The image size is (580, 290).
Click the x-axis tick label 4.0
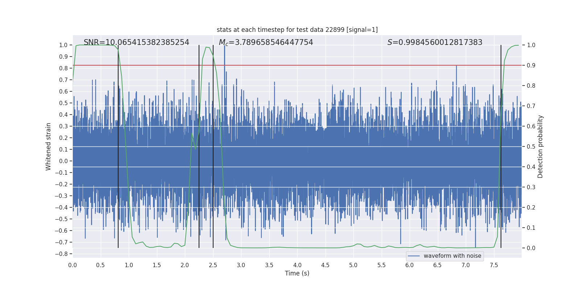coord(297,265)
